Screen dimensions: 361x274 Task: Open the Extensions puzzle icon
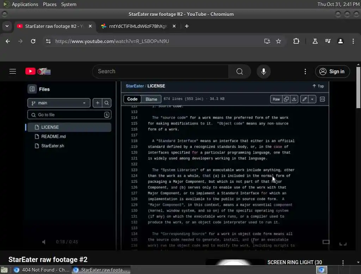tap(296, 41)
